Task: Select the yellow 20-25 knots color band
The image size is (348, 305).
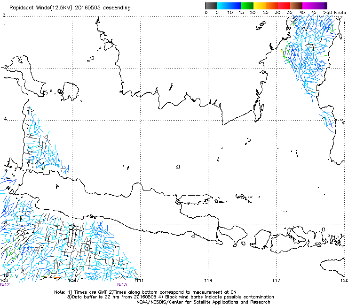Action: (x=260, y=6)
